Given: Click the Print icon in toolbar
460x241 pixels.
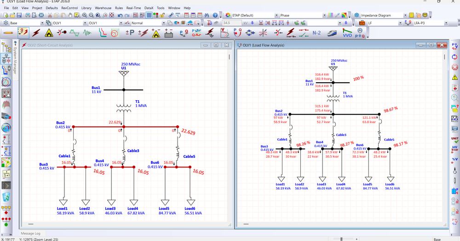Looking at the screenshot, I should [28, 15].
